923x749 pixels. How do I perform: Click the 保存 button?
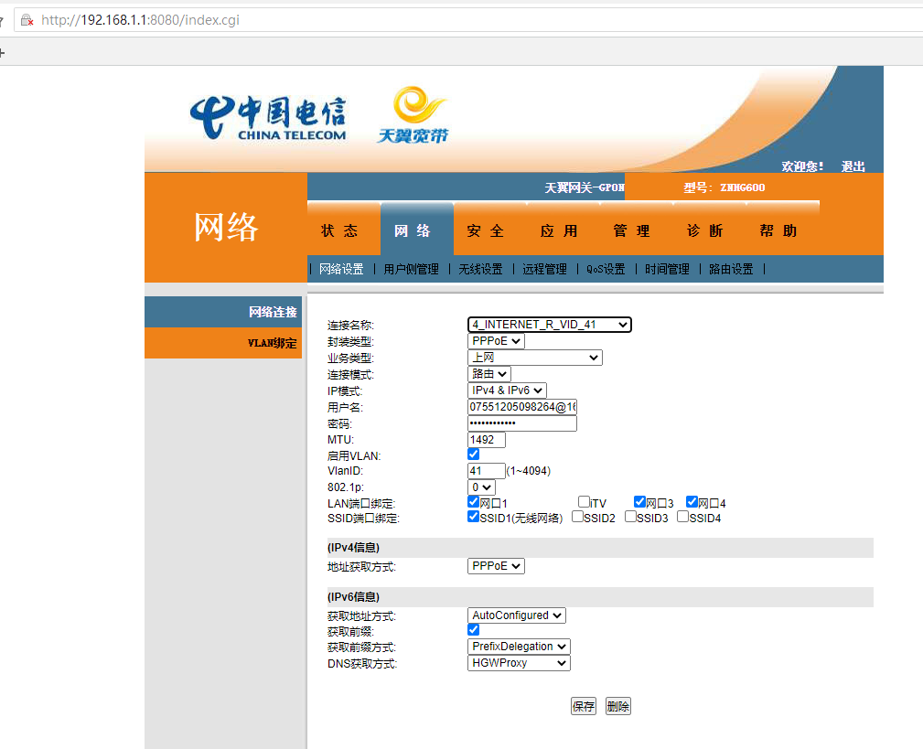(583, 706)
